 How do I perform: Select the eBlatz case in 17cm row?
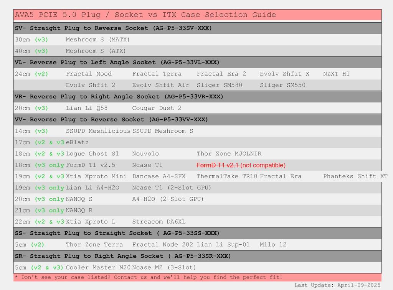coord(77,142)
